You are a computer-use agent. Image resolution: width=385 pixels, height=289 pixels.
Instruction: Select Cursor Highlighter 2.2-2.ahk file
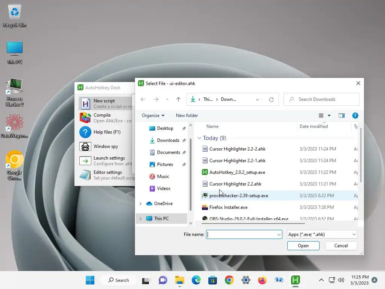[279, 149]
